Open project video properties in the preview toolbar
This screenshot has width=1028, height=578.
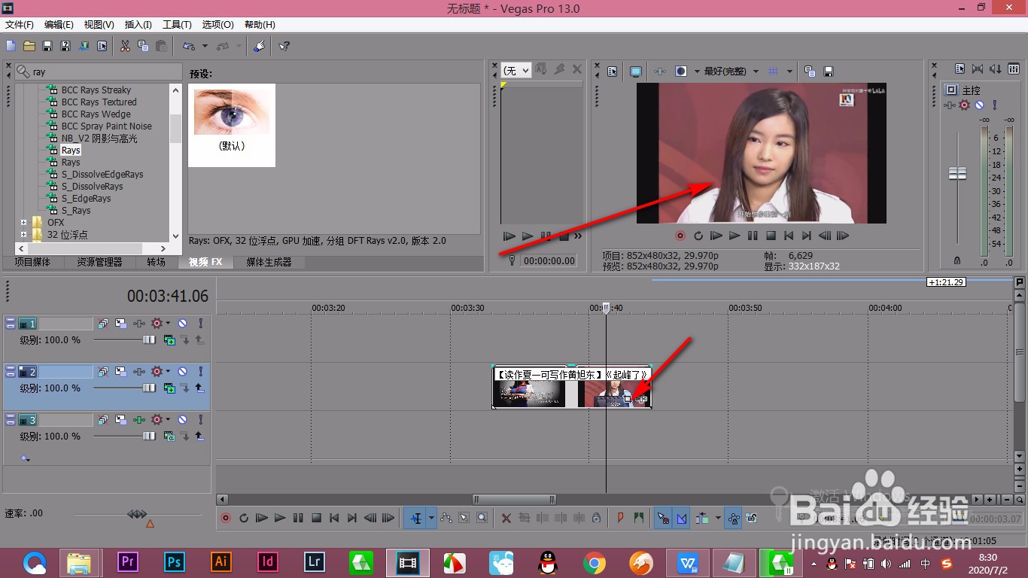tap(613, 71)
